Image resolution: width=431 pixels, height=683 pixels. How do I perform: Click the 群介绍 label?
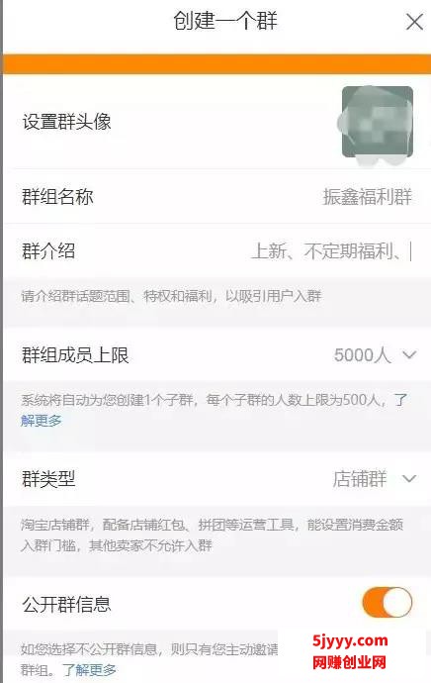(48, 251)
